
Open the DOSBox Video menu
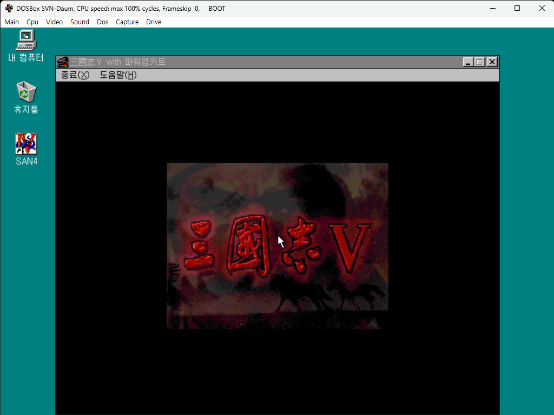(x=55, y=22)
